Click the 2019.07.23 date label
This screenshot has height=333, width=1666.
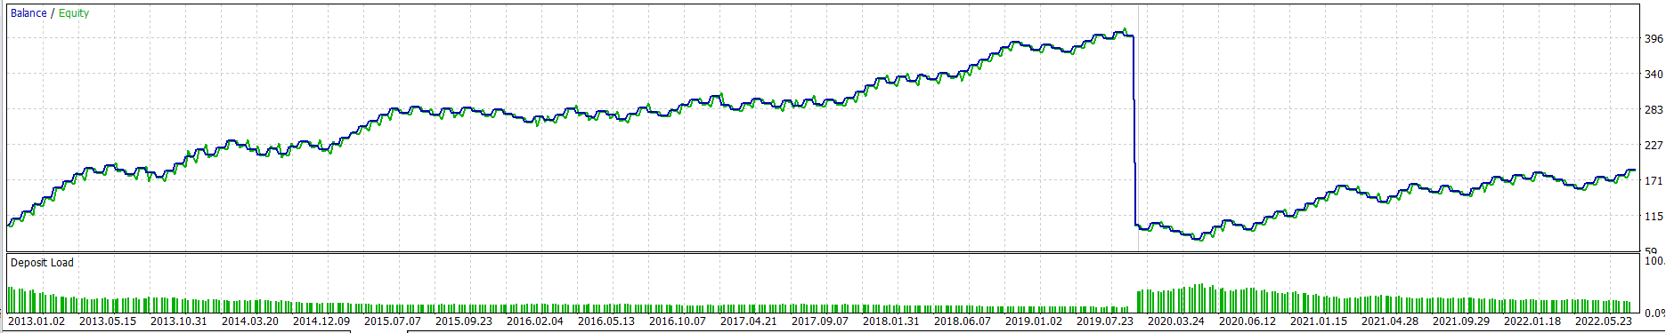pos(1105,321)
